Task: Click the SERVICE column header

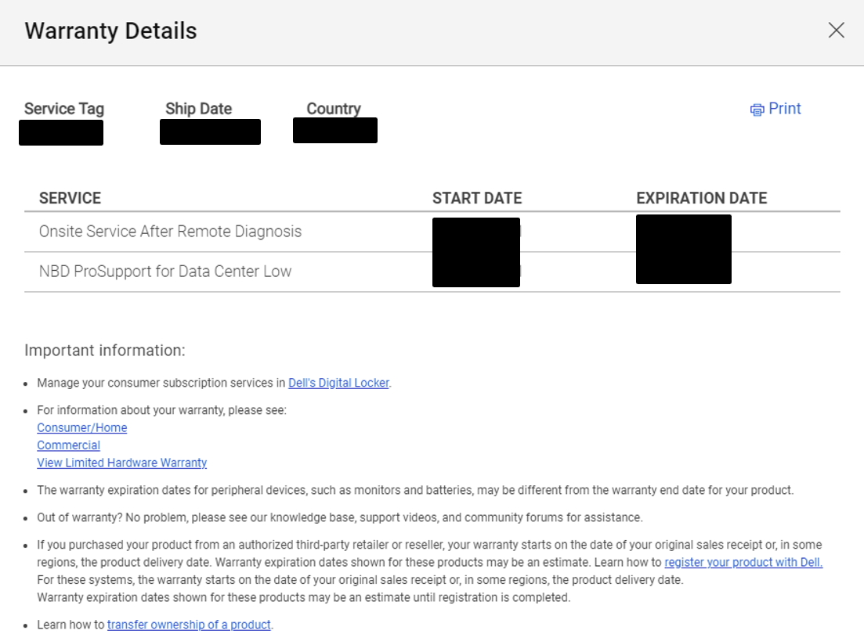Action: pyautogui.click(x=70, y=198)
